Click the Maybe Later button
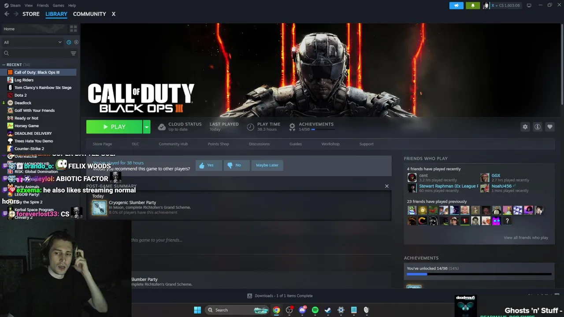The width and height of the screenshot is (564, 317). tap(267, 165)
